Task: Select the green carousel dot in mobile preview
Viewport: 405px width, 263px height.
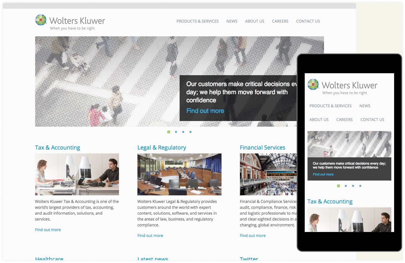Action: pos(339,186)
